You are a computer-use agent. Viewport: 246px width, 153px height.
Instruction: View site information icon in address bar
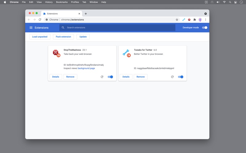pos(47,20)
